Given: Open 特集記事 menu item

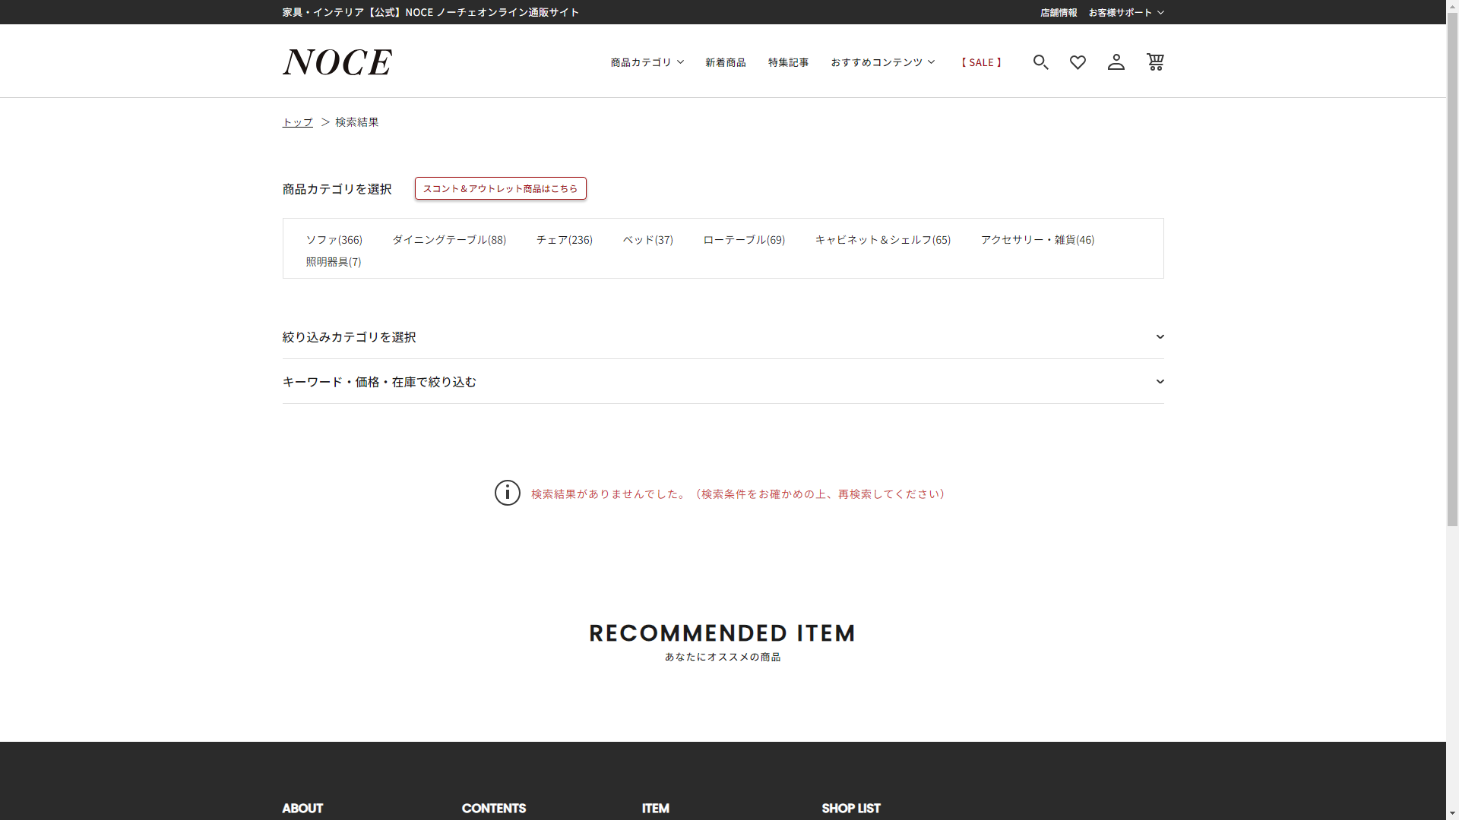Looking at the screenshot, I should pyautogui.click(x=788, y=62).
